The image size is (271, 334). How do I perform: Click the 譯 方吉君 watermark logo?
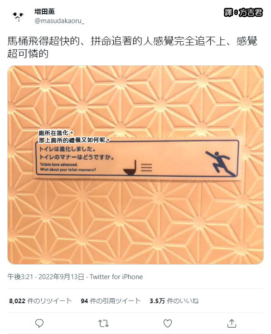click(243, 12)
